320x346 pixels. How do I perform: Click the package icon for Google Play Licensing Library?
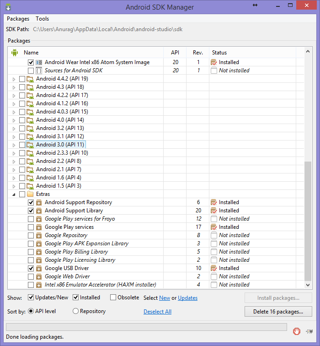pyautogui.click(x=39, y=260)
